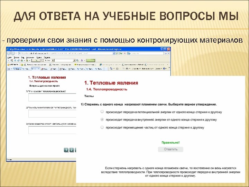Image resolution: width=249 pixels, height=187 pixels.
Task: Click the Home icon in the command bar
Action: [111, 69]
